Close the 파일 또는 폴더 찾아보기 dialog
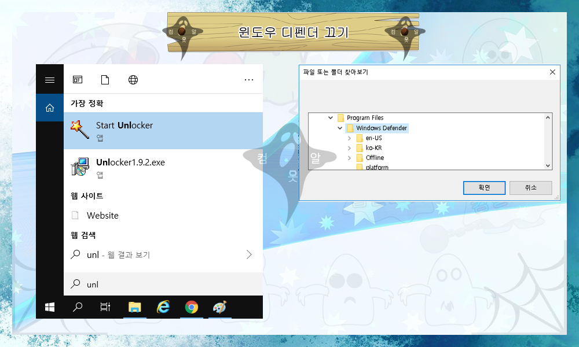The image size is (579, 347). pyautogui.click(x=552, y=72)
